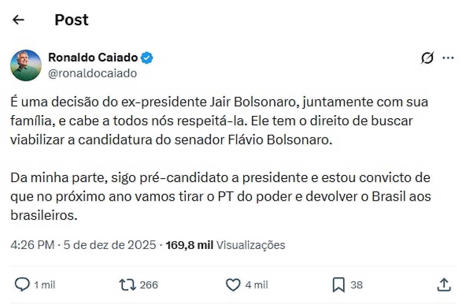Viewport: 466px width, 305px height.
Task: Click the verified blue checkmark badge
Action: click(148, 57)
